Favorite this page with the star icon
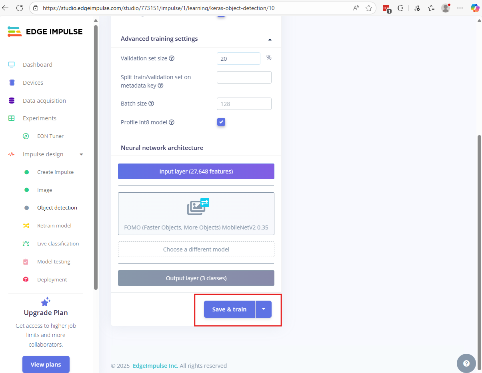The image size is (482, 373). click(x=369, y=8)
